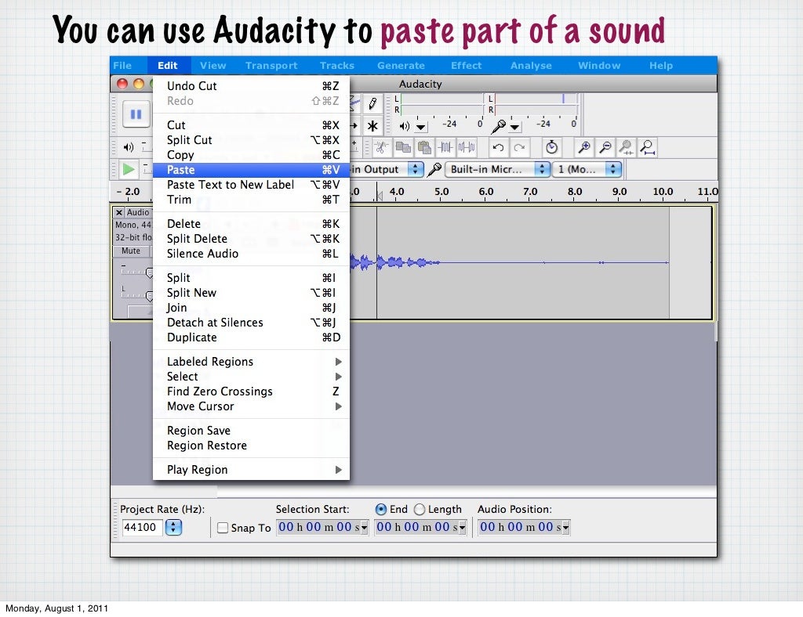The image size is (803, 617).
Task: Click the Redo arrow toolbar icon
Action: [x=519, y=148]
